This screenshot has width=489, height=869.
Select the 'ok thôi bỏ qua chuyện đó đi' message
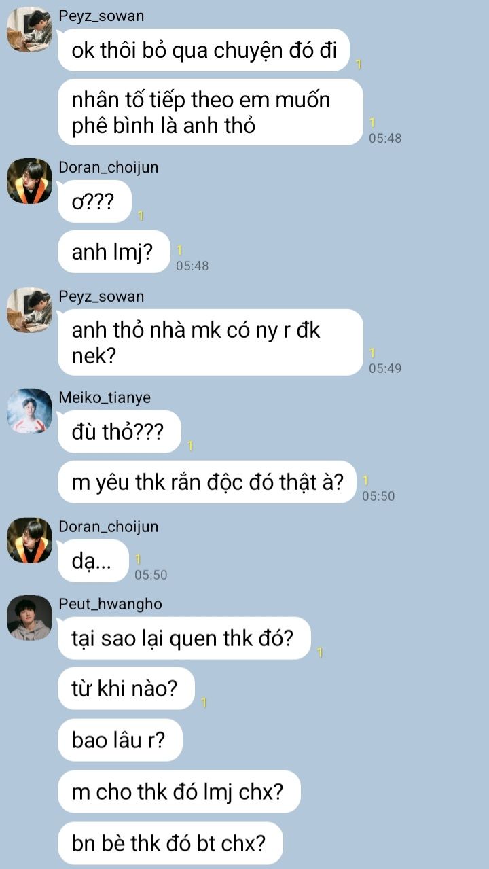(x=204, y=50)
